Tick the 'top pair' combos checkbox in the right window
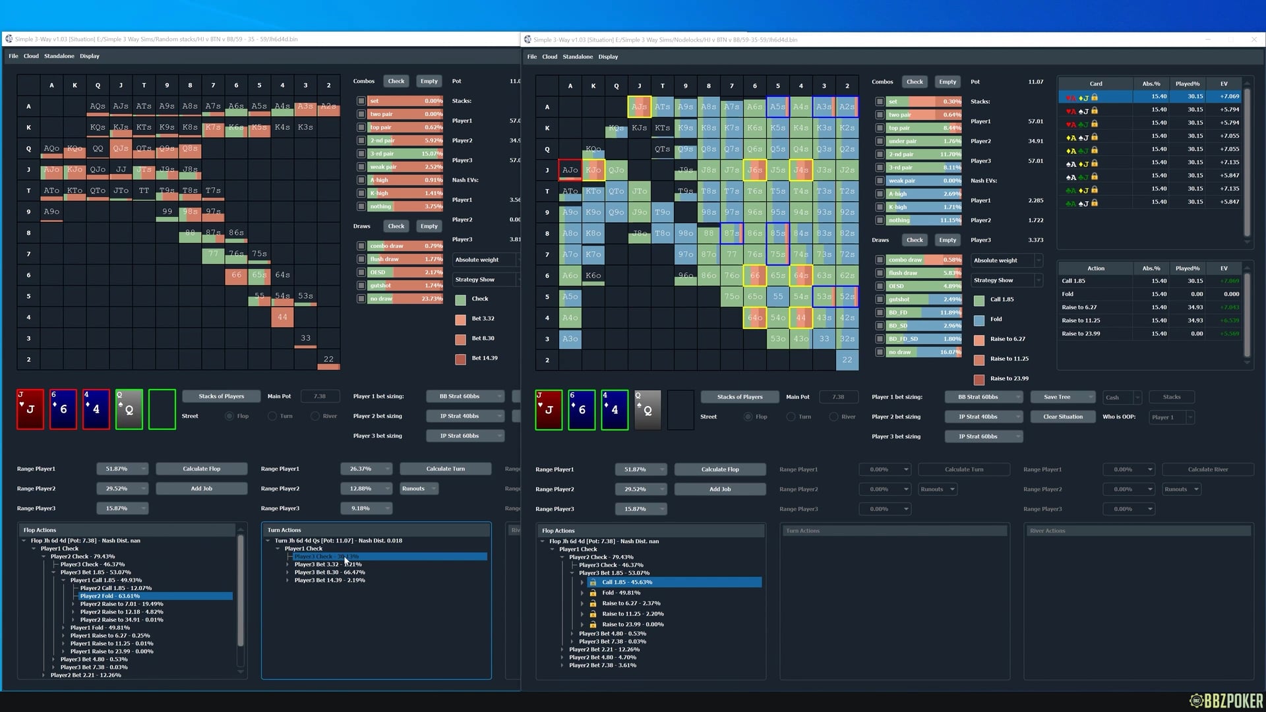Screen dimensions: 1266x712 point(880,128)
